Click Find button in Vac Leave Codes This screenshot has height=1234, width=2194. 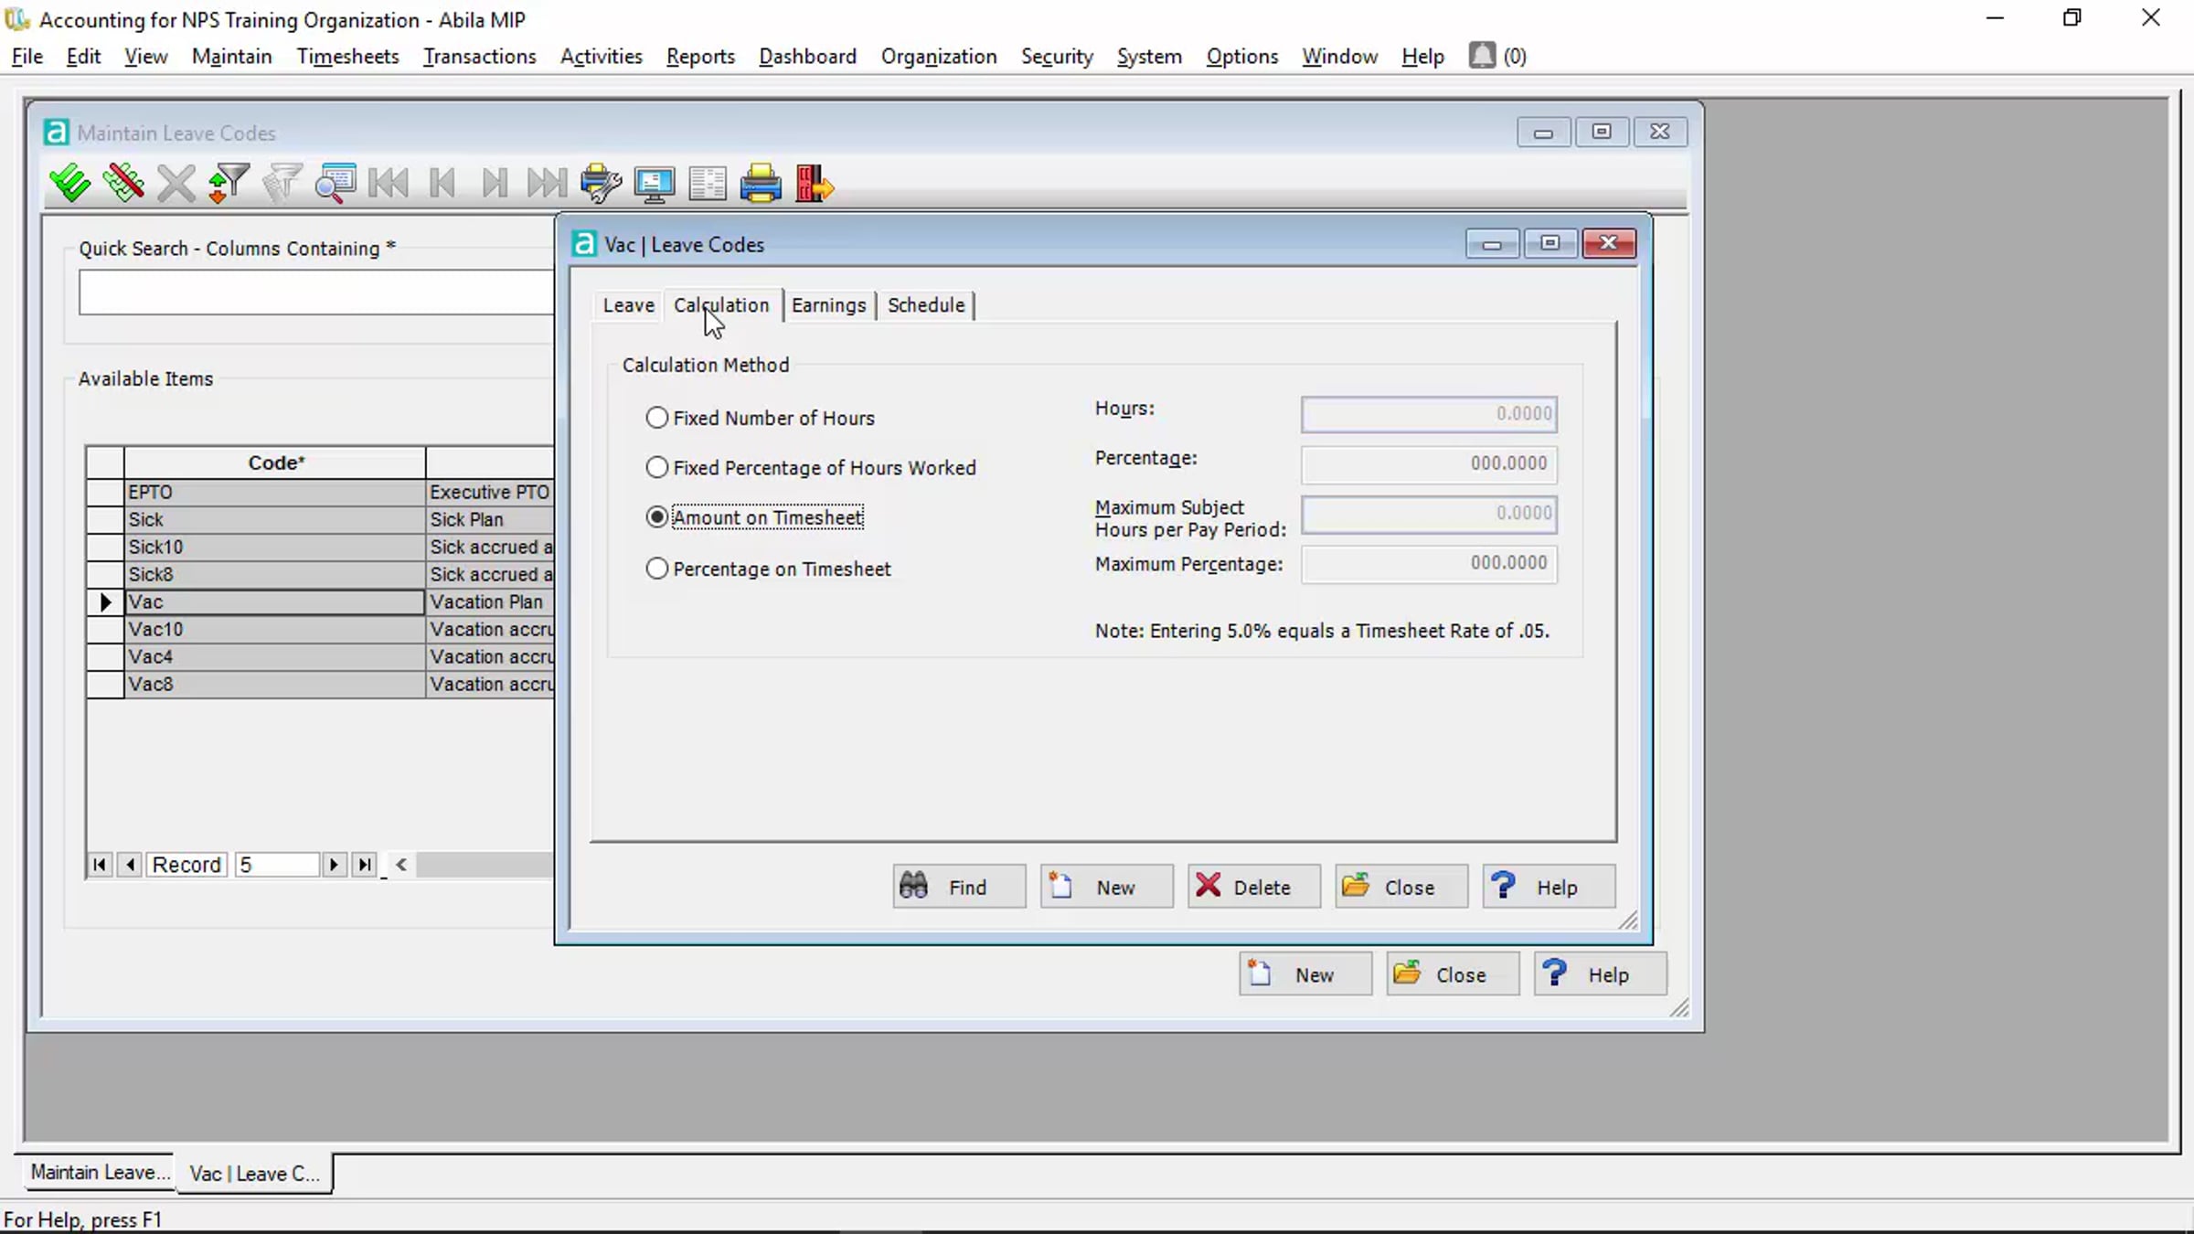click(959, 887)
